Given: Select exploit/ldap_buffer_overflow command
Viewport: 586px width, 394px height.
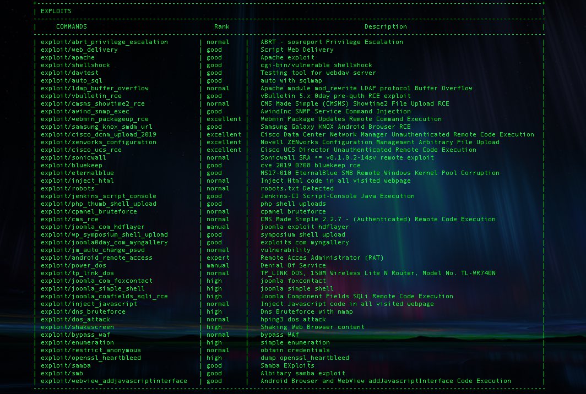Looking at the screenshot, I should coord(95,88).
